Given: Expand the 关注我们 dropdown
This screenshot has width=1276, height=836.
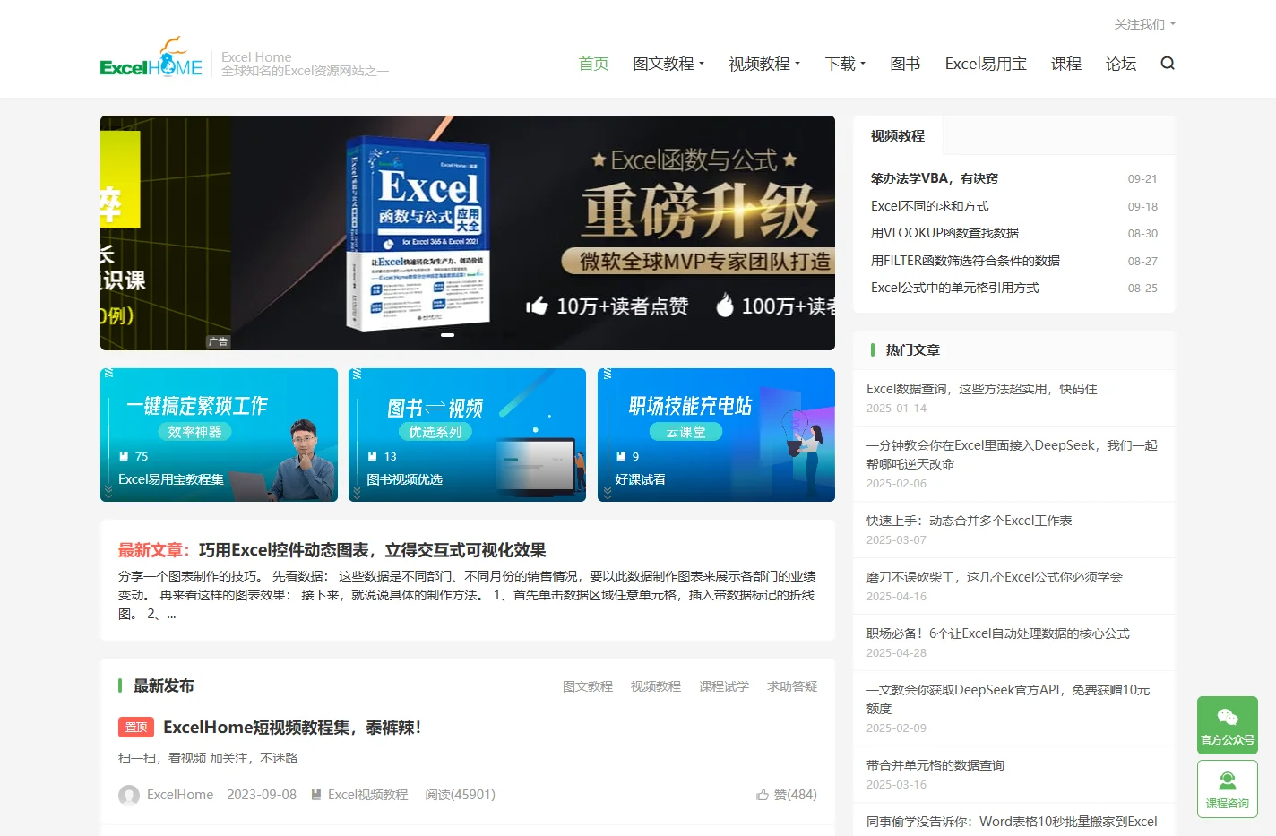Looking at the screenshot, I should point(1144,24).
